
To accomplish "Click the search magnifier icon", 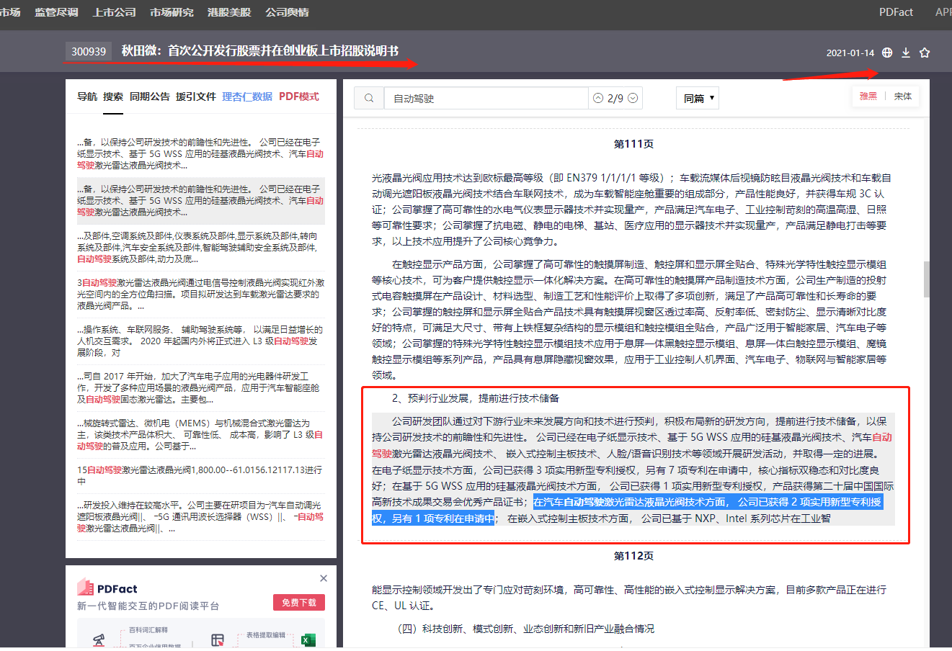I will coord(369,99).
